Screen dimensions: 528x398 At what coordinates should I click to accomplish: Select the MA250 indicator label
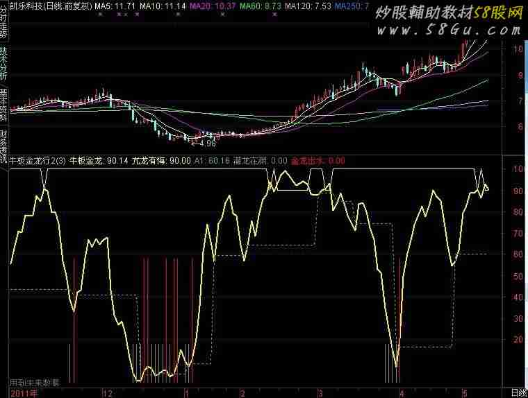click(352, 6)
